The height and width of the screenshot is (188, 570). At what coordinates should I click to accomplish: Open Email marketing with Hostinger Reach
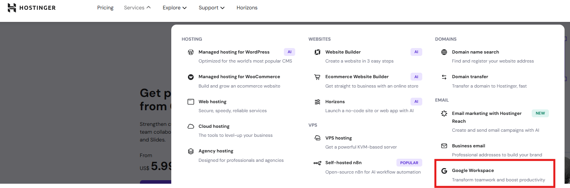point(487,117)
